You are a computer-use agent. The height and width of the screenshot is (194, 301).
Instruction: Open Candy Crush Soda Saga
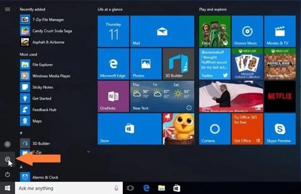tap(46, 31)
